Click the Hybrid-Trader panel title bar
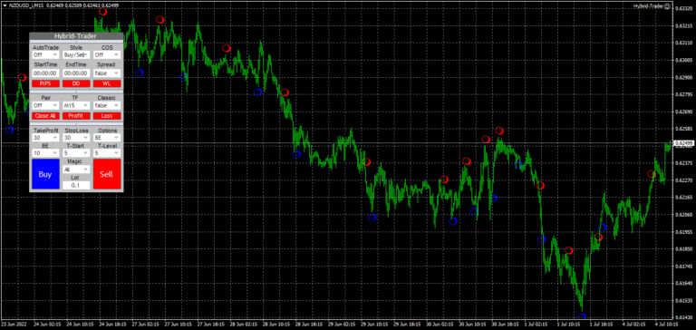This screenshot has height=330, width=696. click(76, 36)
